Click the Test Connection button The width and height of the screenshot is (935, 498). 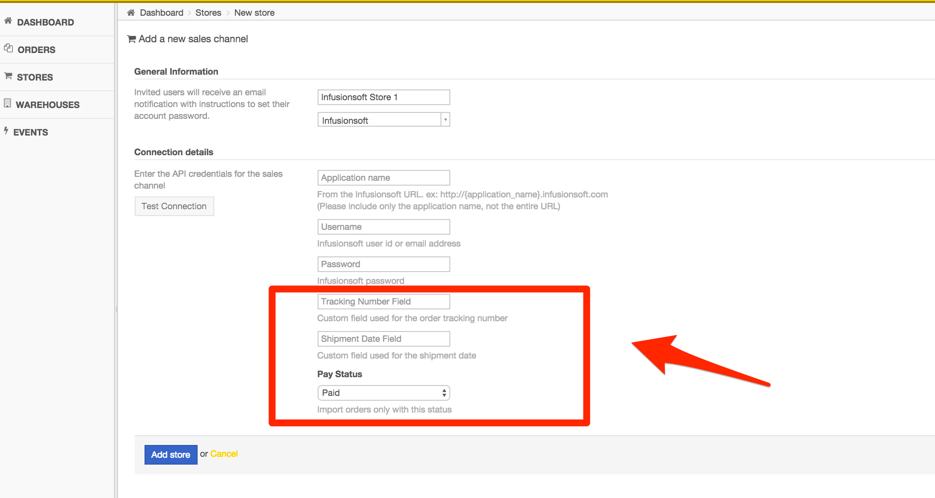(174, 206)
